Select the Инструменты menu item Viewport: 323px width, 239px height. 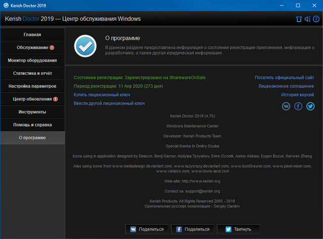(32, 112)
